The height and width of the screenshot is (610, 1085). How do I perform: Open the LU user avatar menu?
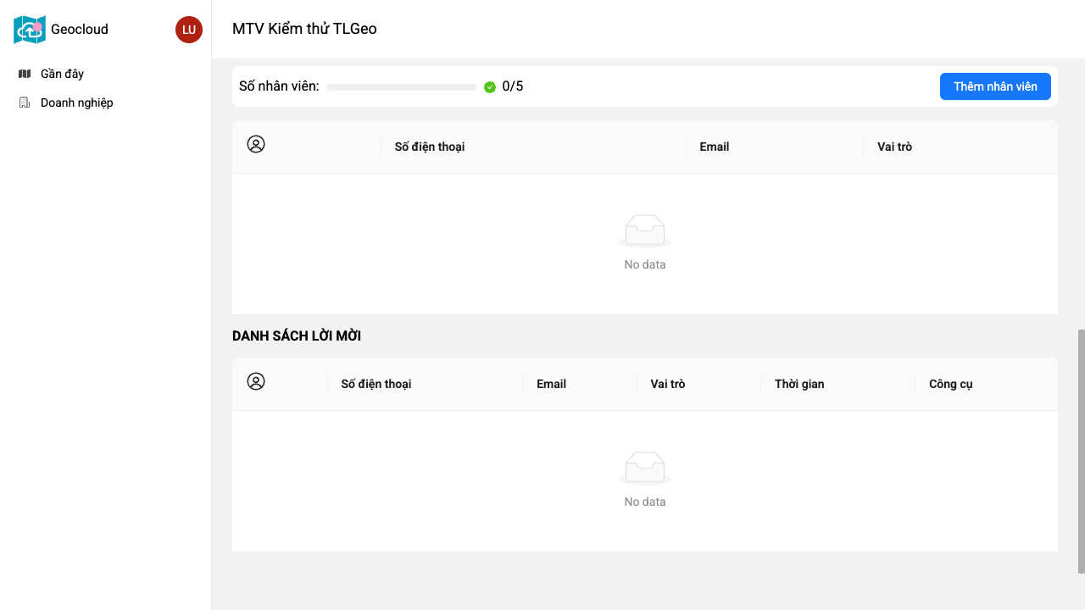(189, 30)
